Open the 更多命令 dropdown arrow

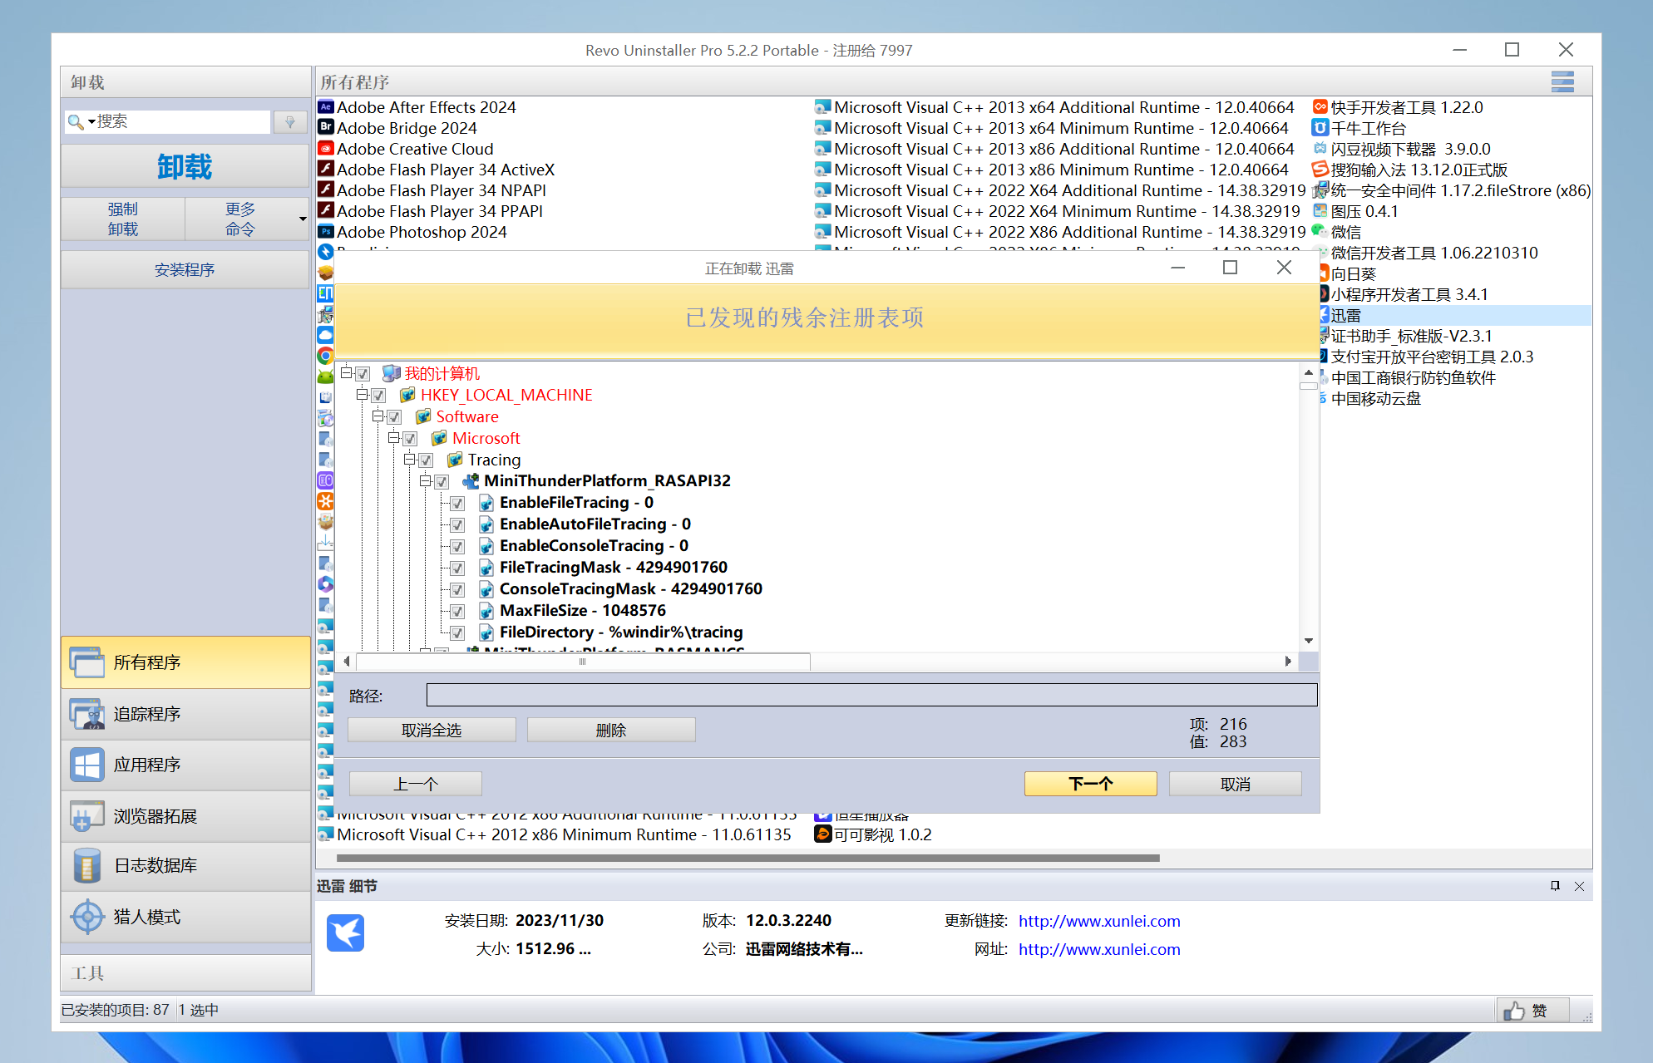point(303,219)
